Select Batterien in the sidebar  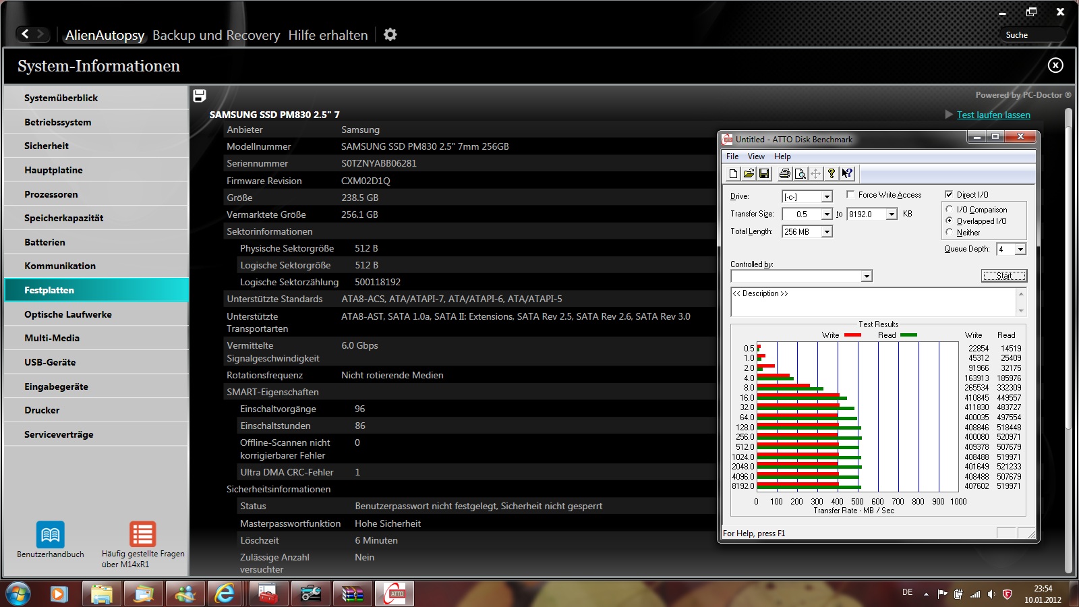[x=96, y=242]
